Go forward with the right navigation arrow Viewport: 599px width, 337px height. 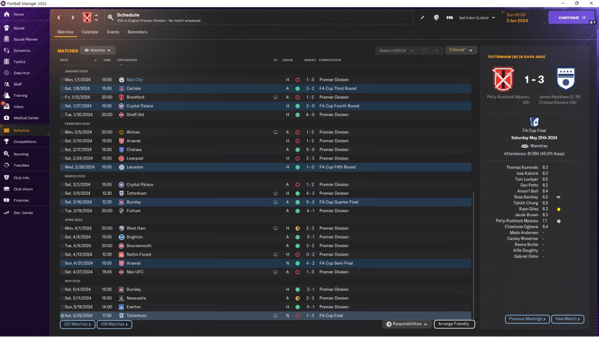click(73, 18)
